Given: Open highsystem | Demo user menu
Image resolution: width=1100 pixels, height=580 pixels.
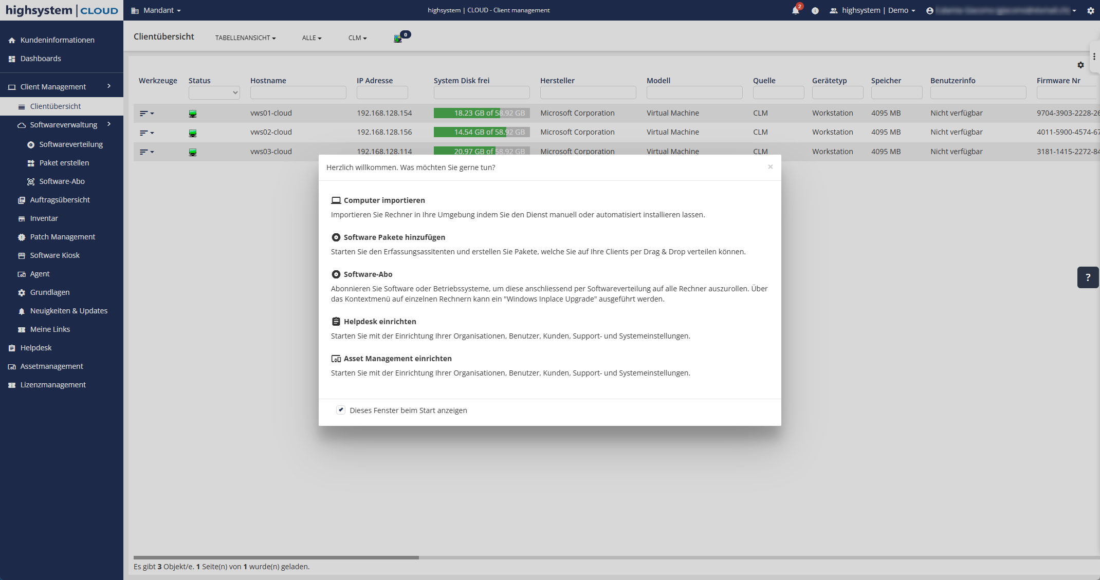Looking at the screenshot, I should [873, 10].
